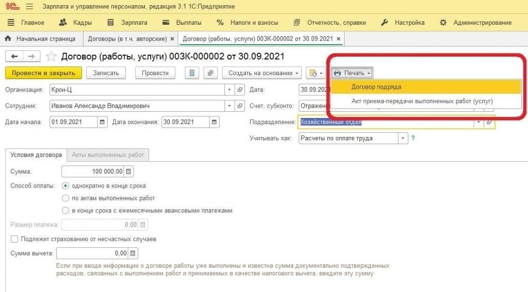Open the Создать на основании dropdown

[x=261, y=73]
